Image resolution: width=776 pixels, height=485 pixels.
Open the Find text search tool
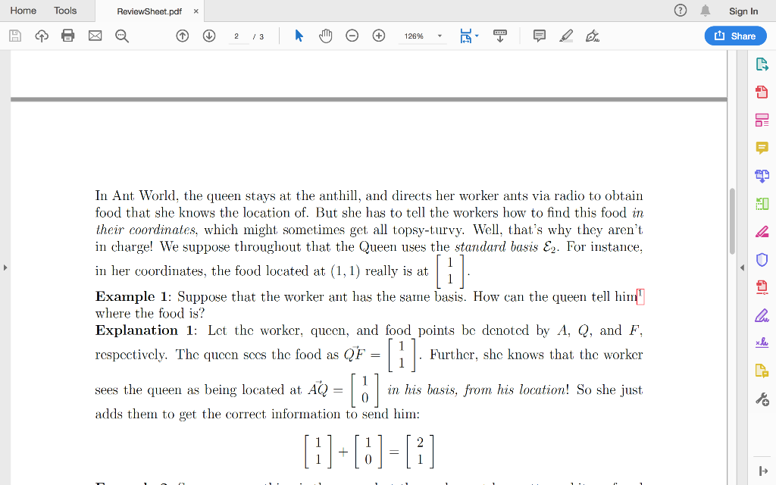coord(122,36)
